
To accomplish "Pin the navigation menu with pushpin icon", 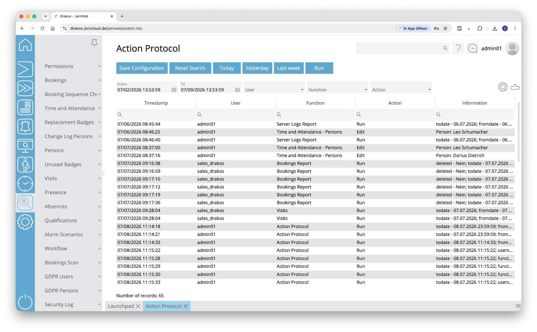I will (94, 43).
